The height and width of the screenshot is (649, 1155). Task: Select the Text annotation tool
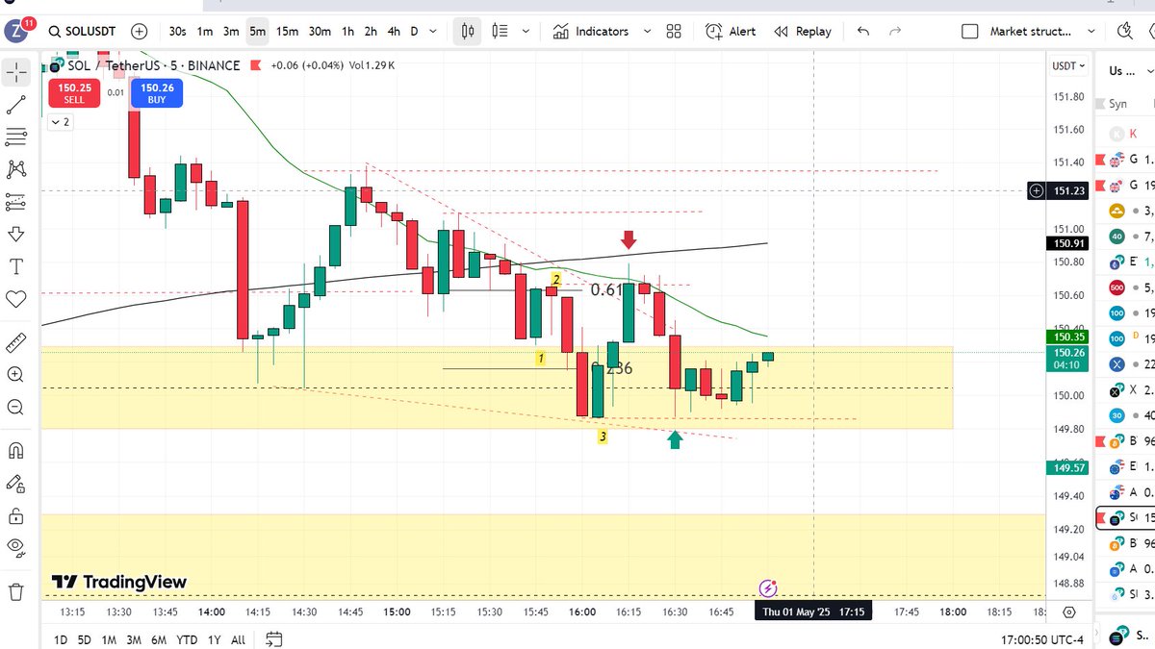coord(16,266)
